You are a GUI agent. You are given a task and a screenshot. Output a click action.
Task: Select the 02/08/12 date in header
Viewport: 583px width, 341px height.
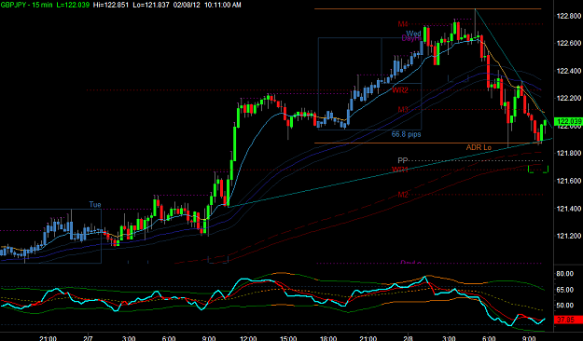(x=187, y=5)
